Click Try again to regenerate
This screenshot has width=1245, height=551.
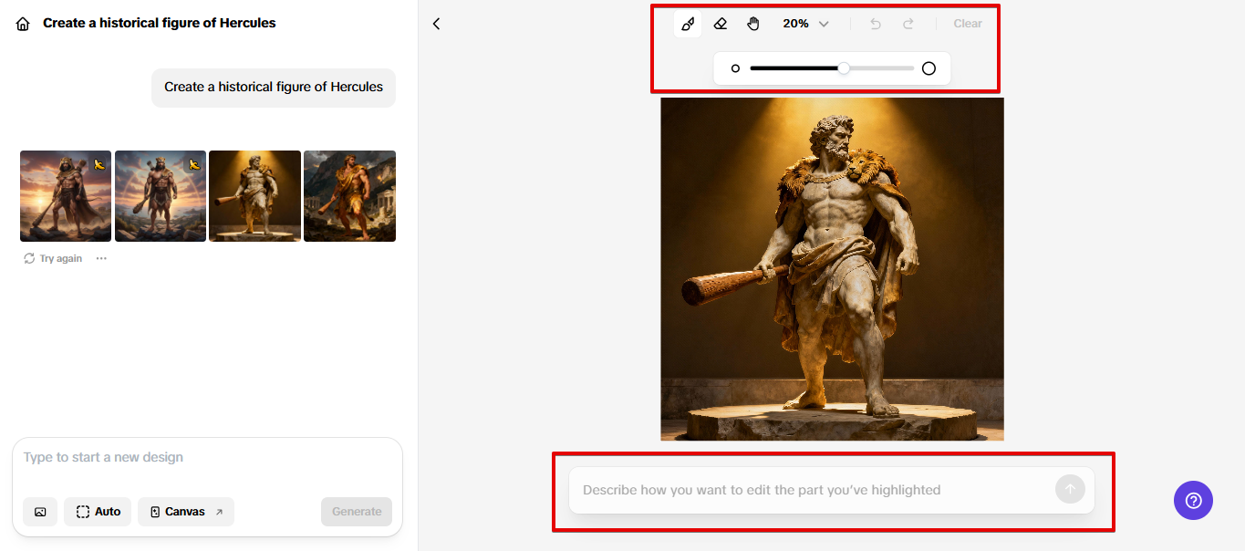pyautogui.click(x=53, y=259)
